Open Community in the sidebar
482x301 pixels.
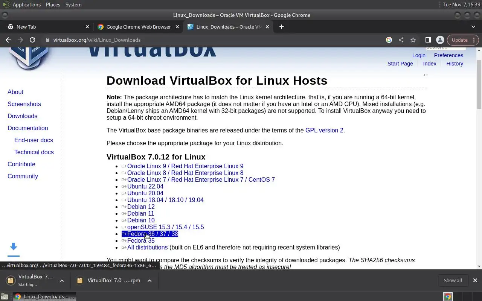coord(23,176)
